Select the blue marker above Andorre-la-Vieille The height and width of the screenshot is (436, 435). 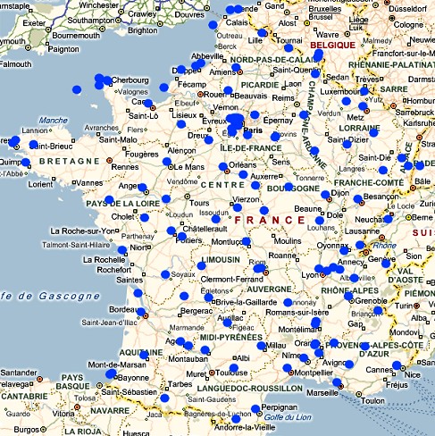click(236, 419)
